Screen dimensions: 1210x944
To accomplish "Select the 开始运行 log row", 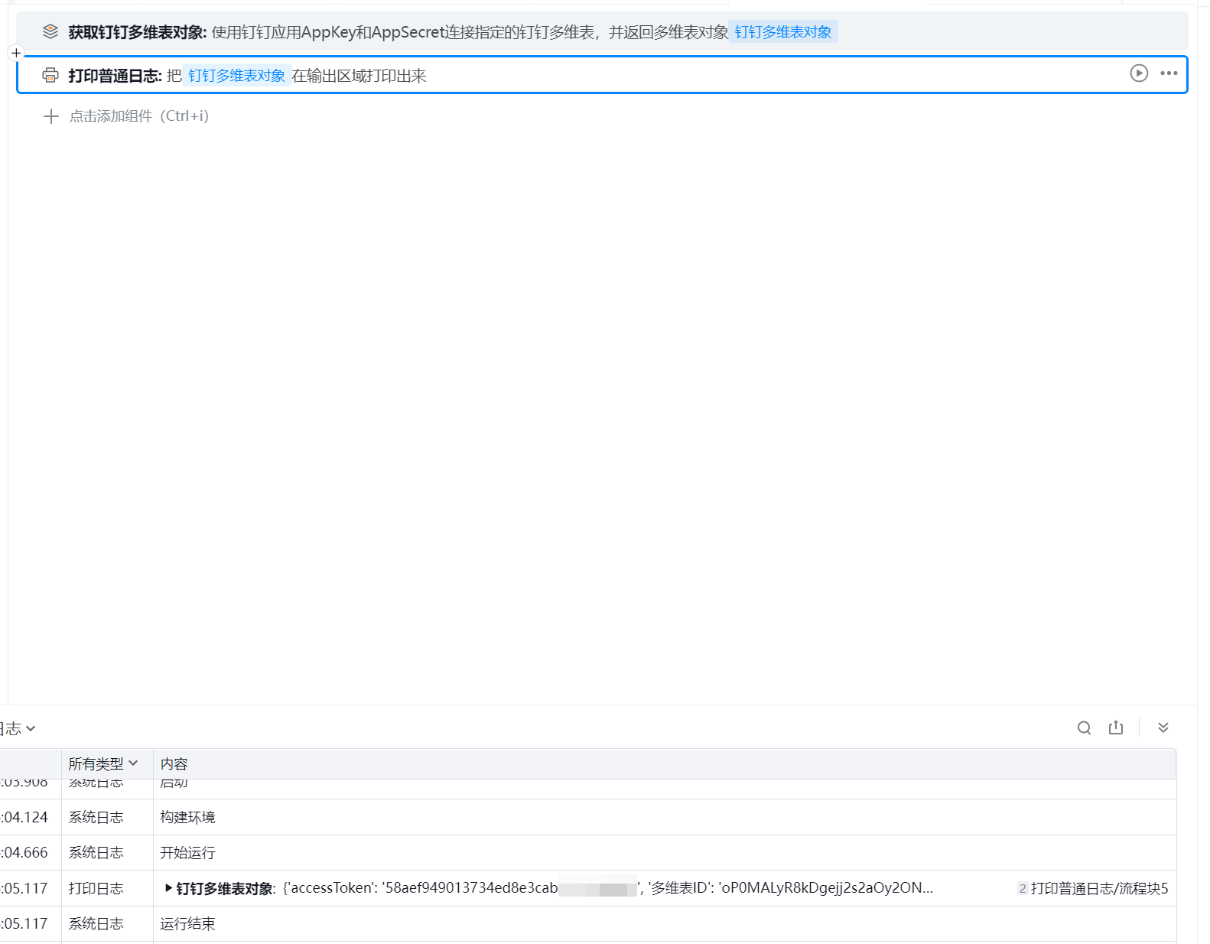I will 587,852.
